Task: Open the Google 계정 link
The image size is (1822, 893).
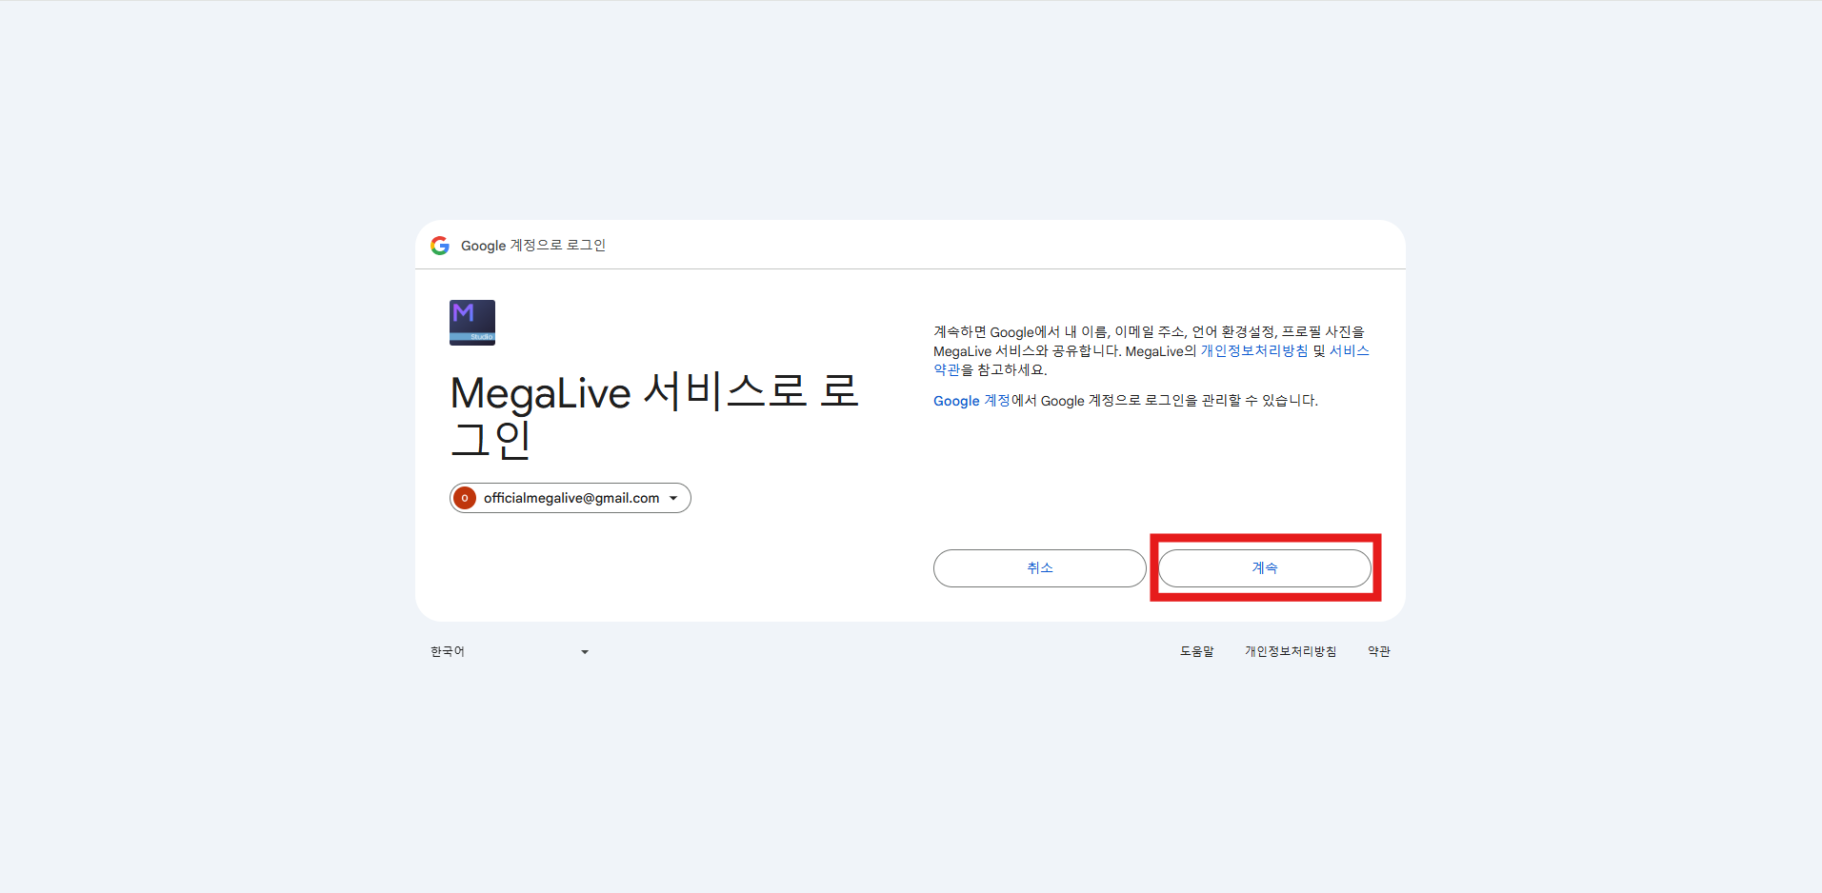Action: [971, 401]
